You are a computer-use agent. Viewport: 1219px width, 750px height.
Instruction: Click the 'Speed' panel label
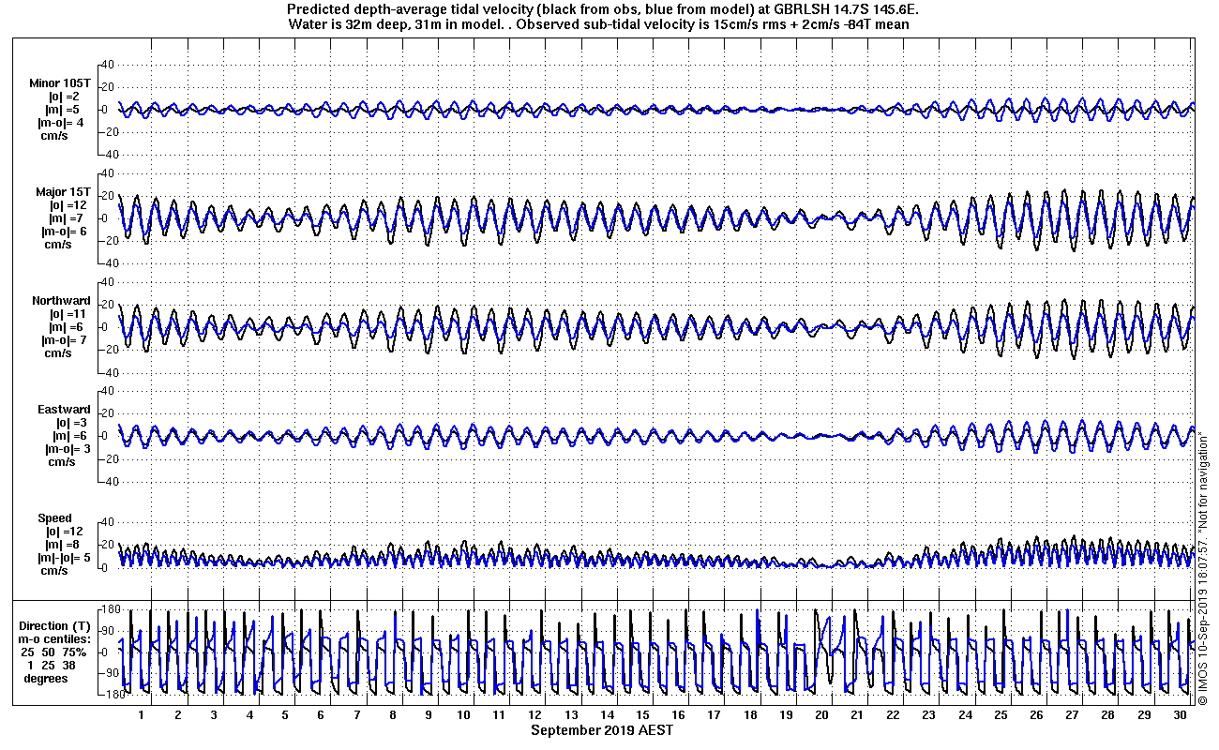pyautogui.click(x=54, y=517)
